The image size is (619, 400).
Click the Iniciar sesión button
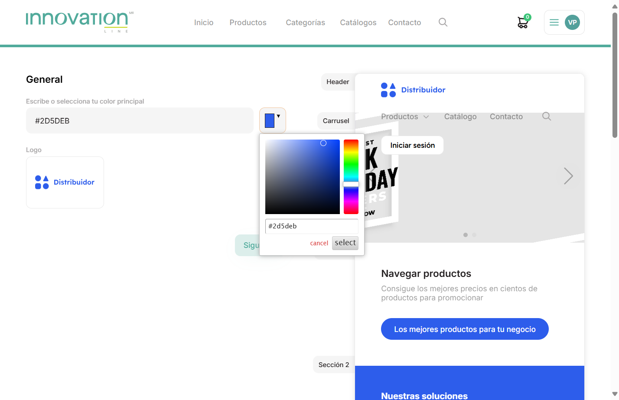tap(412, 145)
